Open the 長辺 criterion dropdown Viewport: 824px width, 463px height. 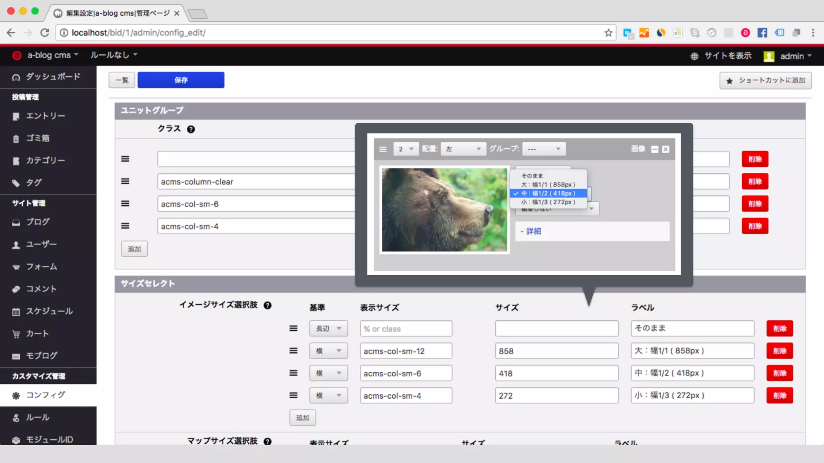(328, 328)
